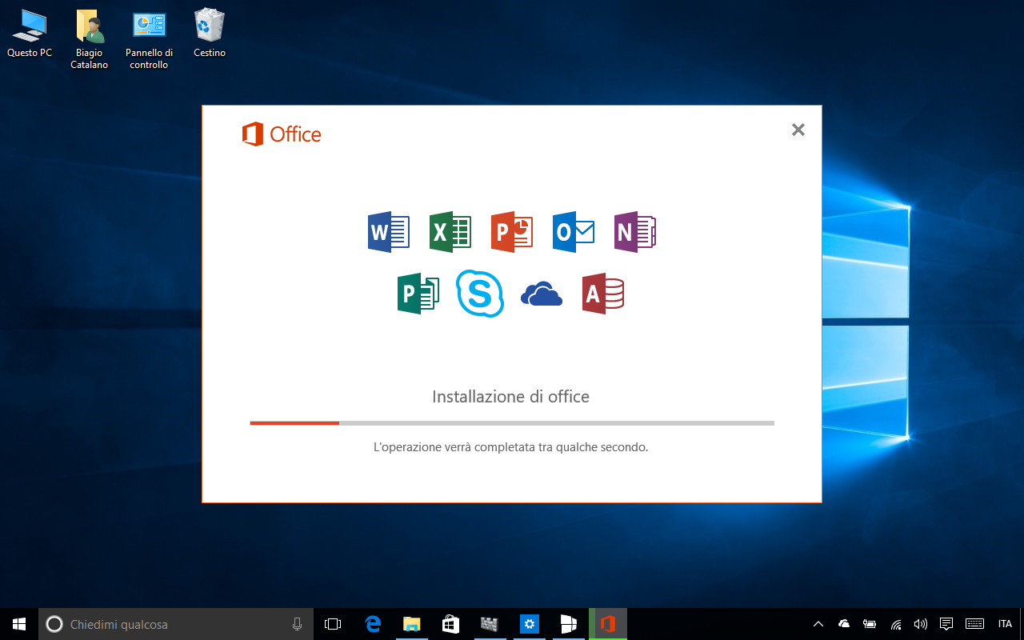This screenshot has height=640, width=1024.
Task: Open the Windows Store from the taskbar
Action: (x=451, y=624)
